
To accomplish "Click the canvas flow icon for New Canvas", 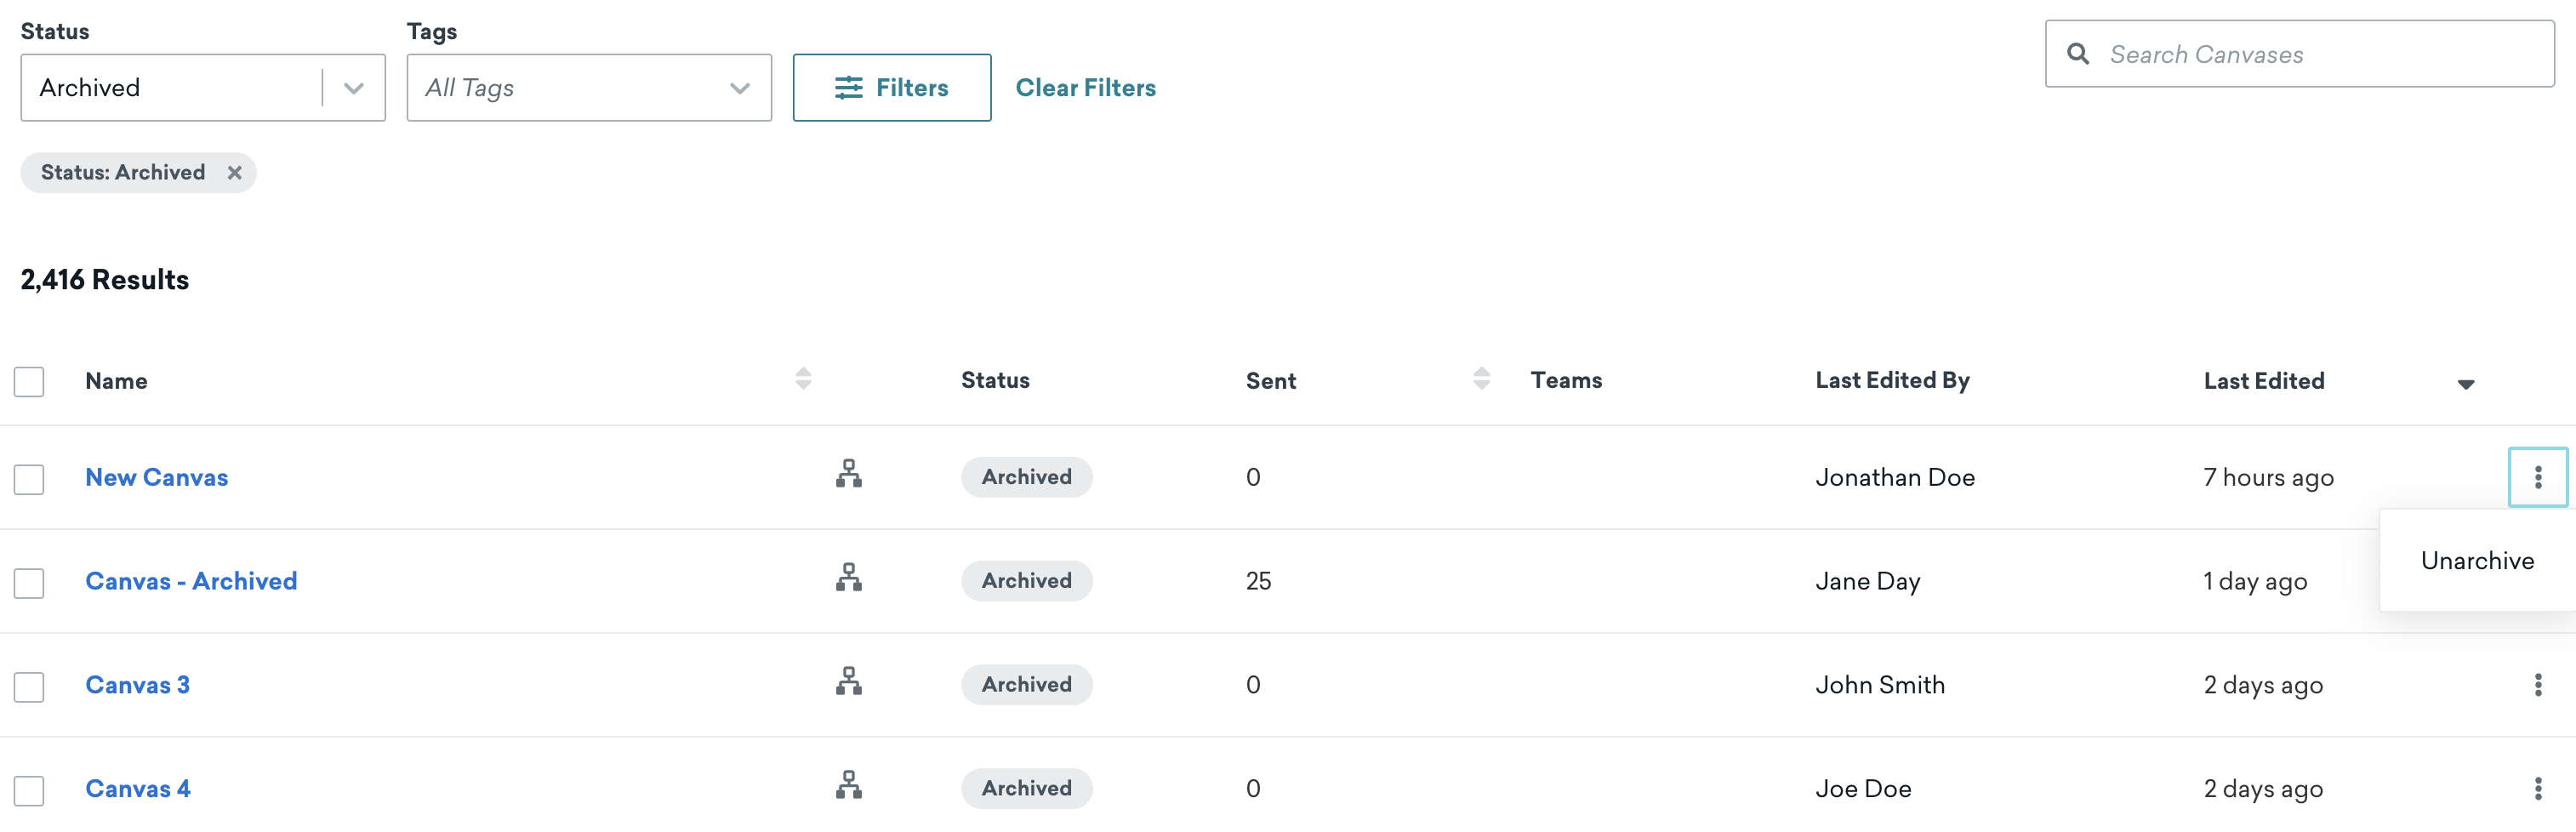I will 849,473.
